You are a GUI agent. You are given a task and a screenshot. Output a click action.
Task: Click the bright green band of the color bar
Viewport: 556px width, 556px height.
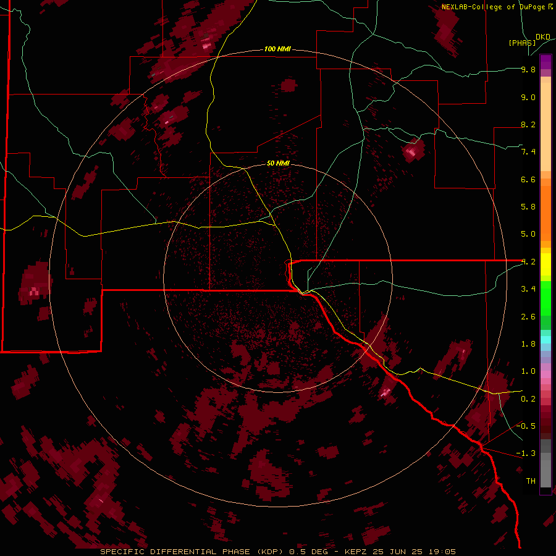click(x=545, y=299)
